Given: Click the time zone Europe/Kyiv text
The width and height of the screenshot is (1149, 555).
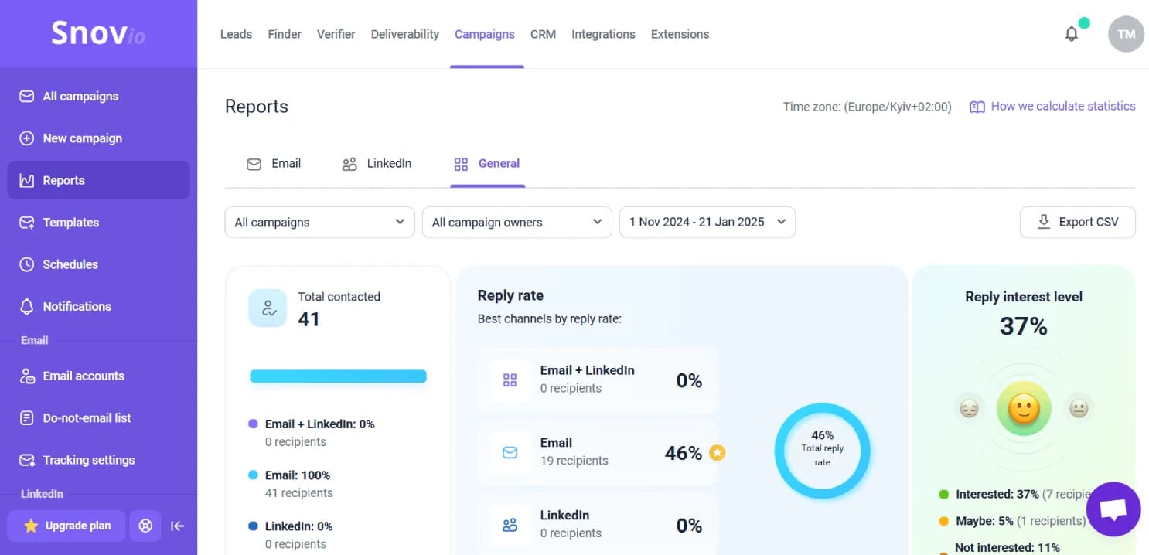Looking at the screenshot, I should point(867,107).
